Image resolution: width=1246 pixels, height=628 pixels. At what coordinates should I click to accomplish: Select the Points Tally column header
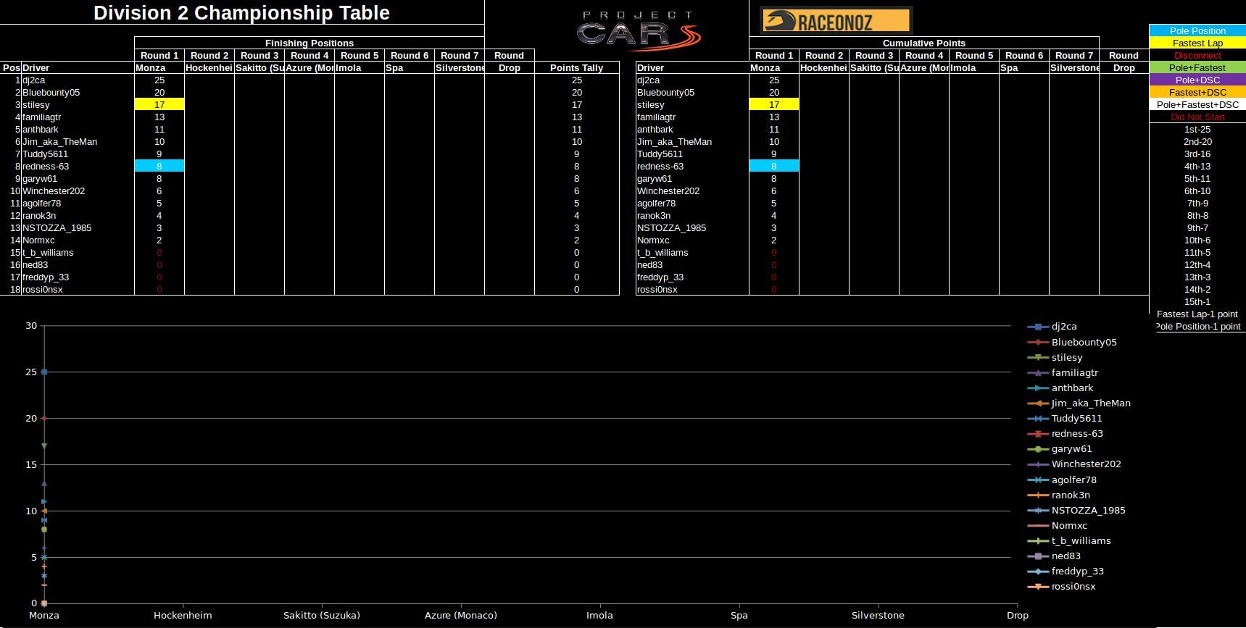pyautogui.click(x=577, y=67)
